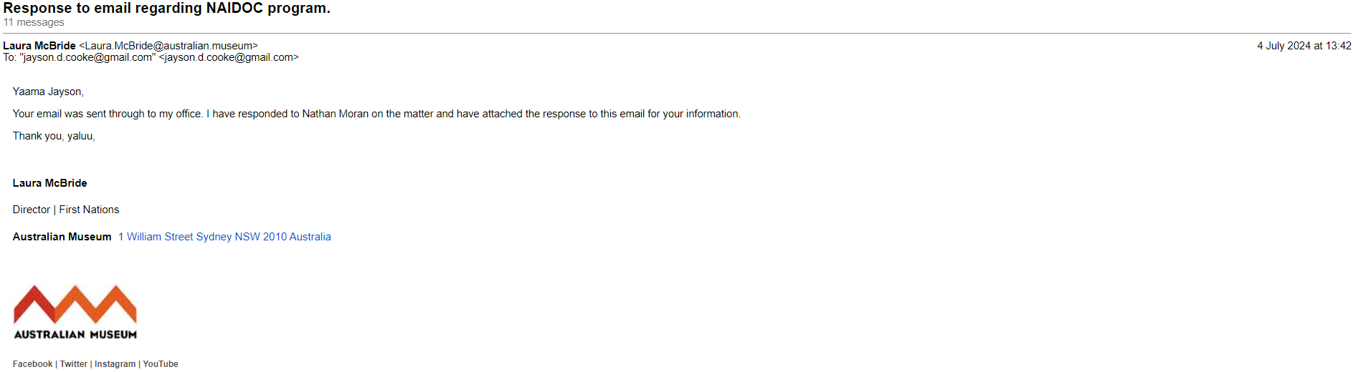Viewport: 1353px width, 372px height.
Task: Click the bold Laura McBride signature name
Action: (x=49, y=183)
